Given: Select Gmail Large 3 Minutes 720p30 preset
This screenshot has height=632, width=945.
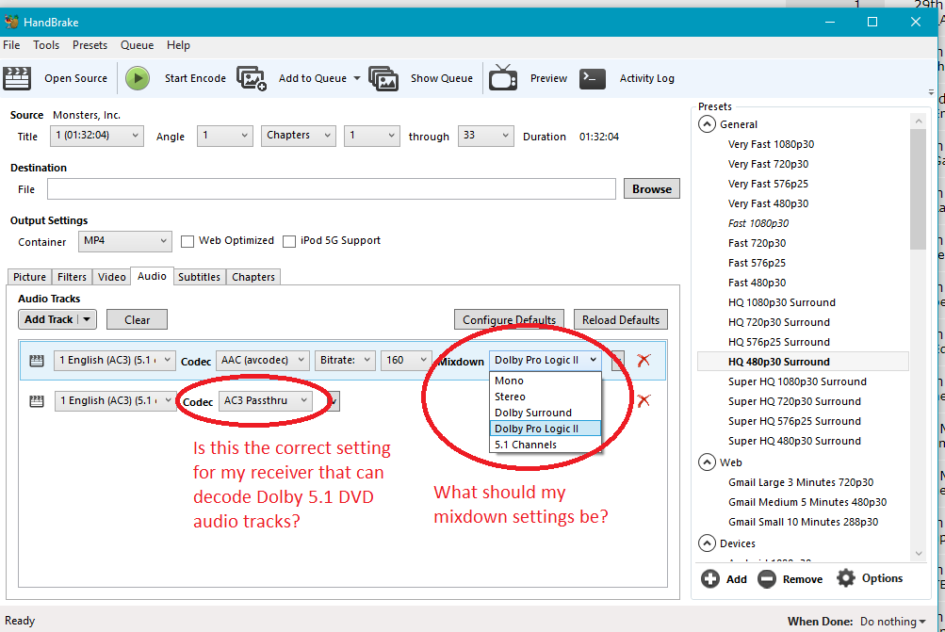Looking at the screenshot, I should [800, 482].
